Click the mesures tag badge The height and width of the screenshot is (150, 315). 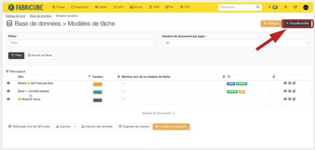(242, 84)
